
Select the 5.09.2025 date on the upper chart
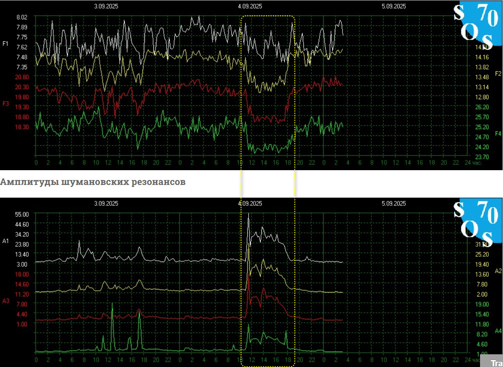pyautogui.click(x=393, y=6)
